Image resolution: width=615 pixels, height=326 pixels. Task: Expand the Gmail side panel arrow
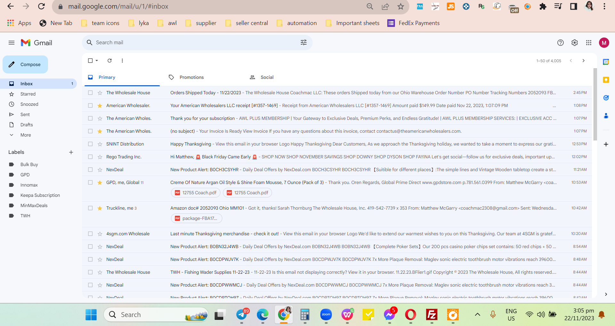pos(606,294)
